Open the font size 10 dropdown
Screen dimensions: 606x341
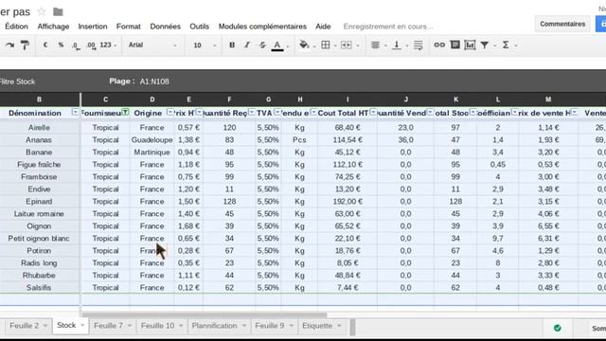[x=205, y=45]
